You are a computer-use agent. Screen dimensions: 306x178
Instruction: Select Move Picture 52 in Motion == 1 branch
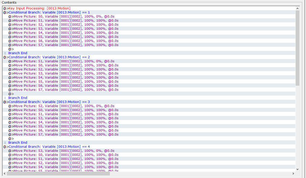point(149,25)
